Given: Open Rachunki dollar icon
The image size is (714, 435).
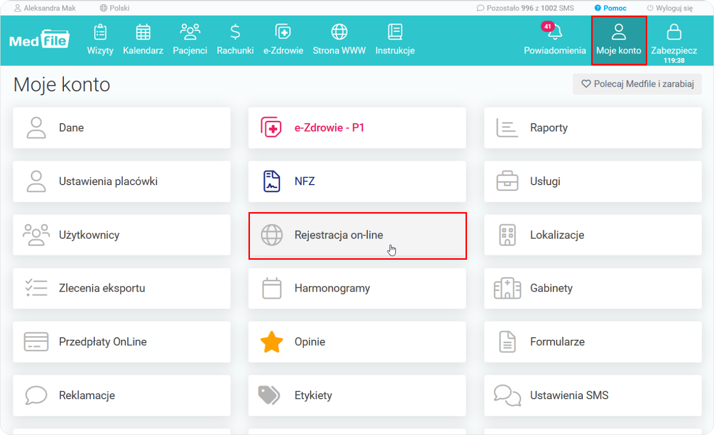Looking at the screenshot, I should tap(235, 32).
